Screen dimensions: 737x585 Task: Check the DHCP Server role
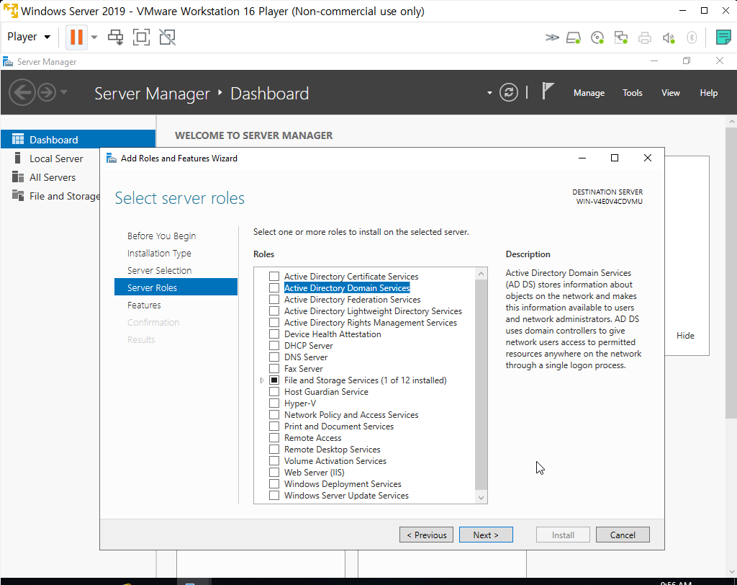[x=274, y=345]
